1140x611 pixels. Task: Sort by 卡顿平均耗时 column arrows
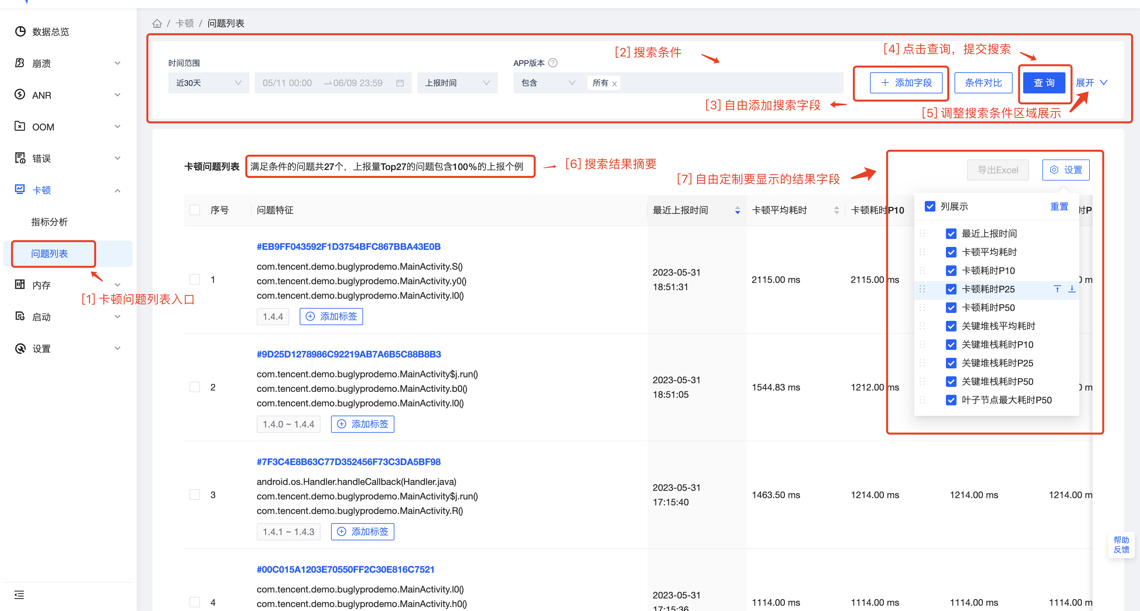coord(836,210)
